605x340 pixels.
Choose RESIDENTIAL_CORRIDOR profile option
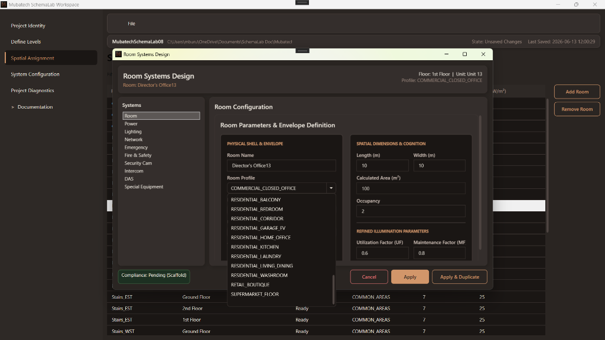[280, 218]
